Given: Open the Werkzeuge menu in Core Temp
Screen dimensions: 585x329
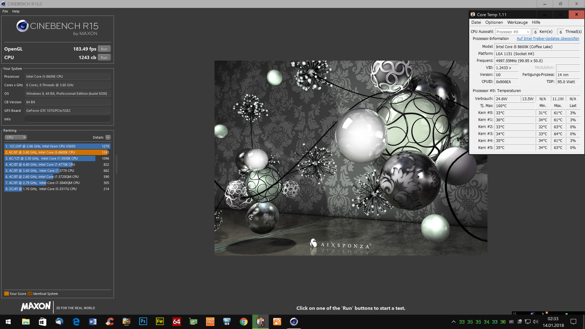Looking at the screenshot, I should [517, 22].
